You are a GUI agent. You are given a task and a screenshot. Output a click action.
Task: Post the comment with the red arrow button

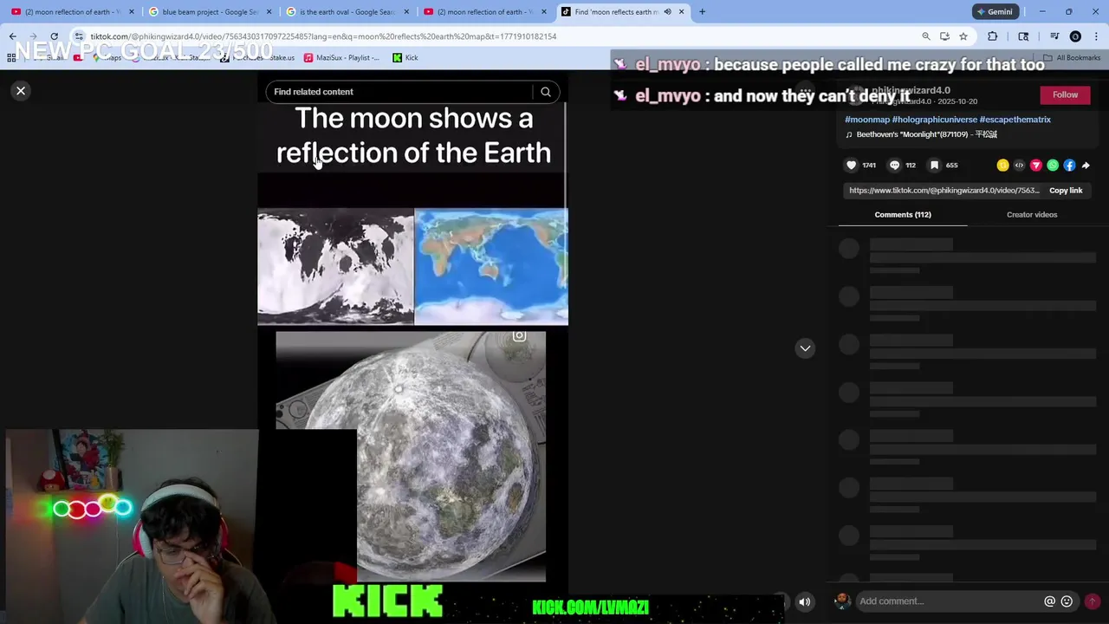1092,601
